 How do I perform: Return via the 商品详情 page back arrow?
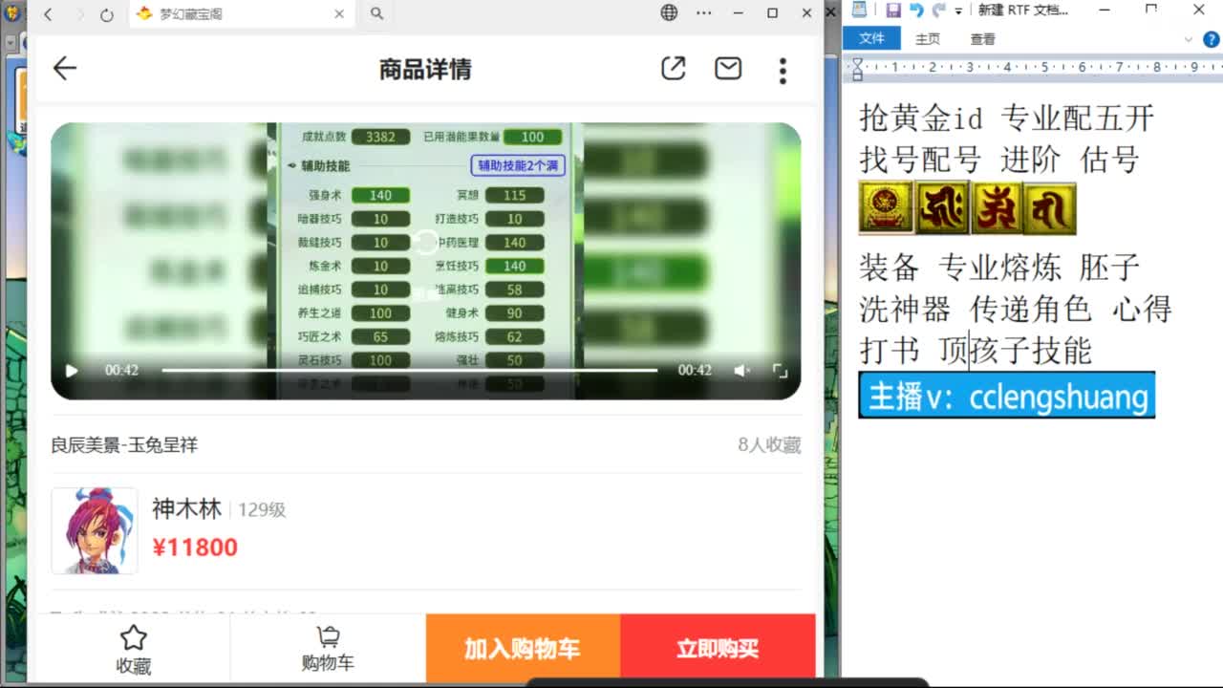point(64,68)
